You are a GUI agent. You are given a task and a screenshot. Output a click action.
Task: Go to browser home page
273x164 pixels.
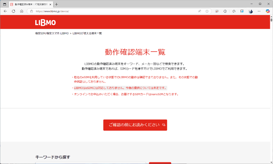[22, 11]
